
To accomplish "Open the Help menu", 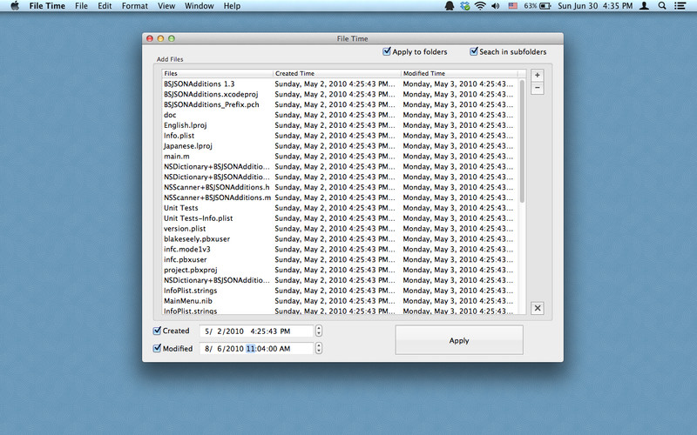I will point(232,6).
